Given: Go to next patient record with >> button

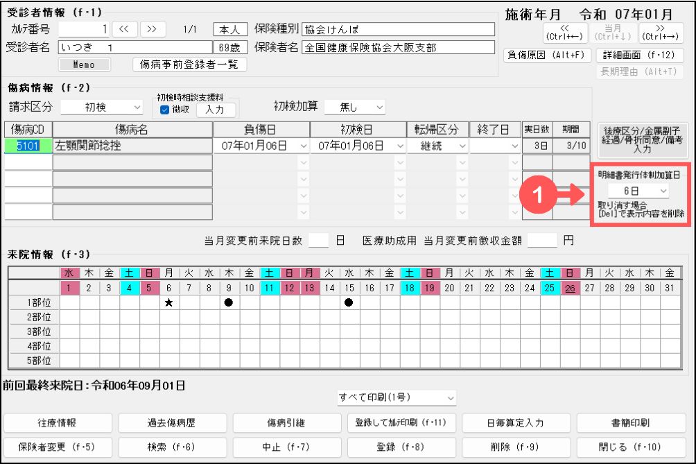Looking at the screenshot, I should click(152, 29).
